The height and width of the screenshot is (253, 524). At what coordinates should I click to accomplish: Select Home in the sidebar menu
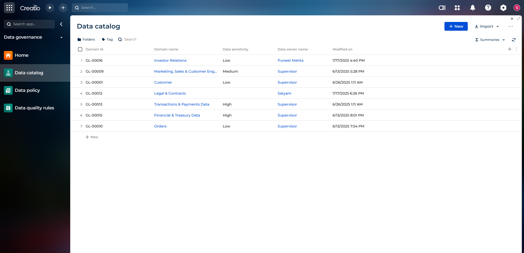tap(35, 55)
